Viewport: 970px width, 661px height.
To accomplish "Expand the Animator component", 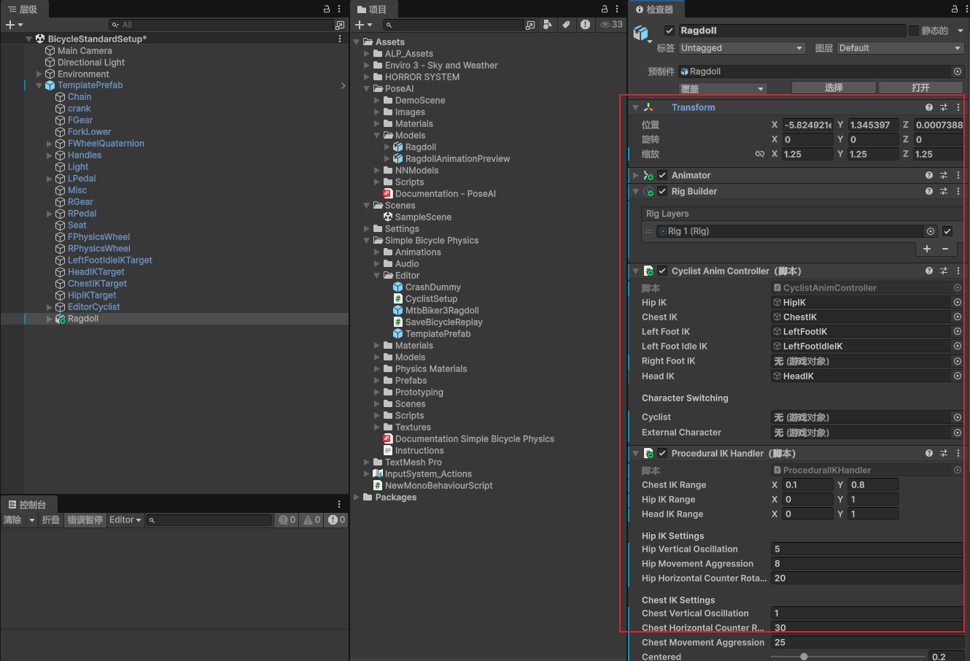I will (635, 175).
